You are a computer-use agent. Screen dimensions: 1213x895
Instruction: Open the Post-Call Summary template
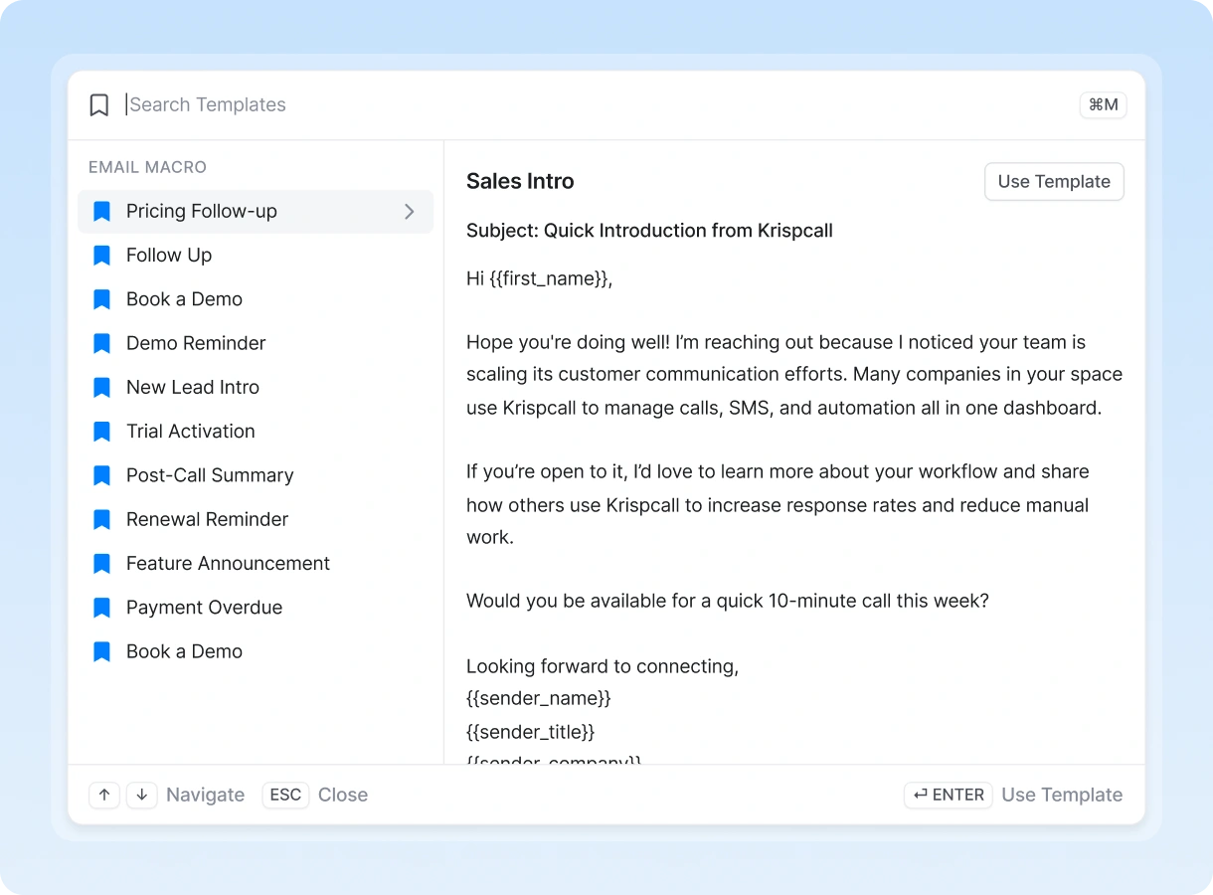click(210, 475)
